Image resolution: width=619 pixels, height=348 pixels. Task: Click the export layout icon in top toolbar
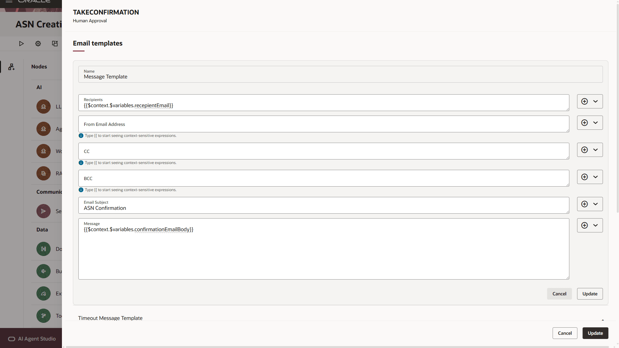coord(55,44)
